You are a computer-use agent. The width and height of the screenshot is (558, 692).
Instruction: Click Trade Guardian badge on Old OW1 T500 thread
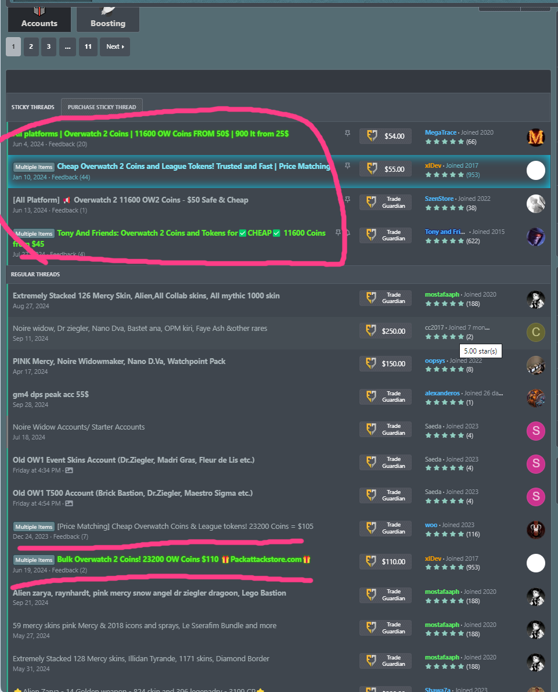pos(386,496)
